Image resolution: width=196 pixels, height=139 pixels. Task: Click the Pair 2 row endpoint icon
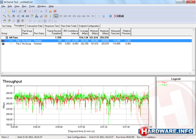tap(3, 44)
